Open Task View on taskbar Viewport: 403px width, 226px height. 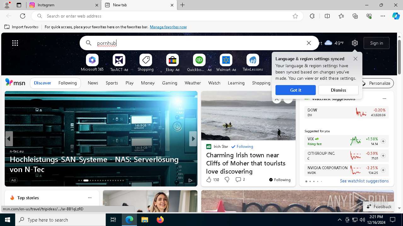113,220
